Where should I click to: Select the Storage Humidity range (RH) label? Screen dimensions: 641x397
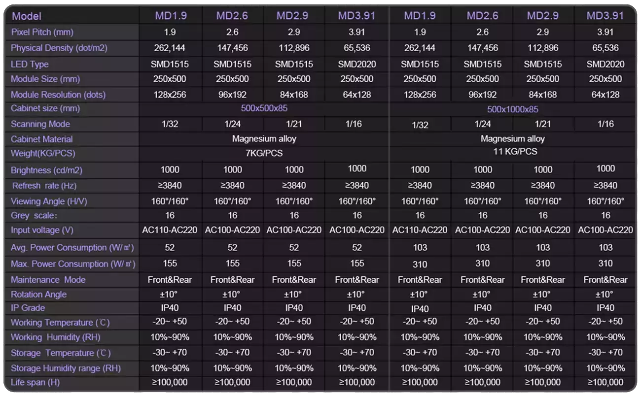[66, 368]
